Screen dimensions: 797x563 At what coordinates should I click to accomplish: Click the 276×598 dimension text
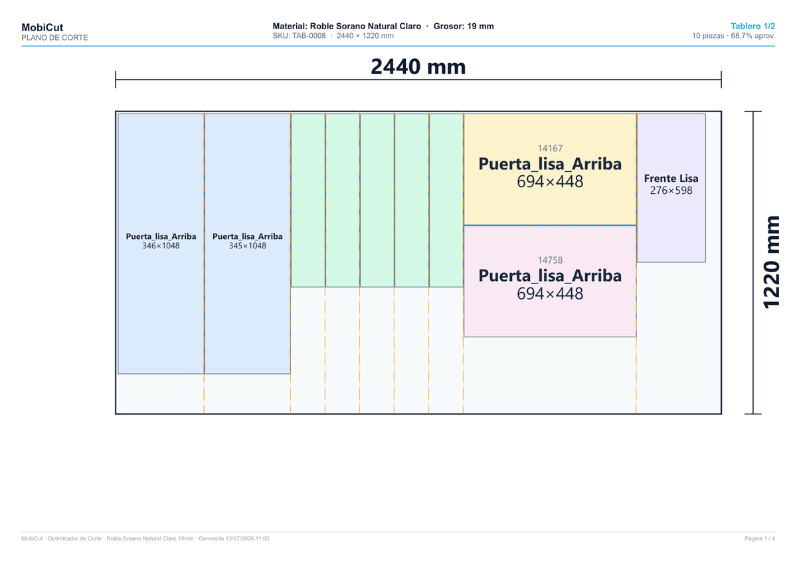(x=671, y=191)
